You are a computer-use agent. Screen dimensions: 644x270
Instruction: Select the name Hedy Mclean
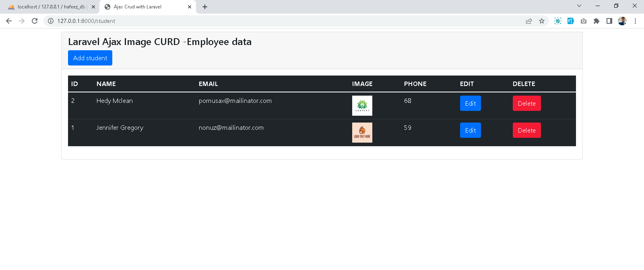pos(114,101)
